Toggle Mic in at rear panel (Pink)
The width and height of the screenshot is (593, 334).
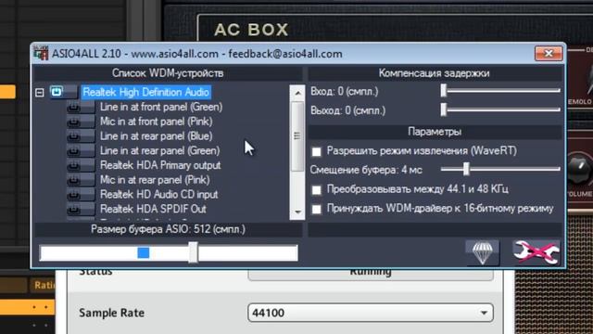point(81,180)
